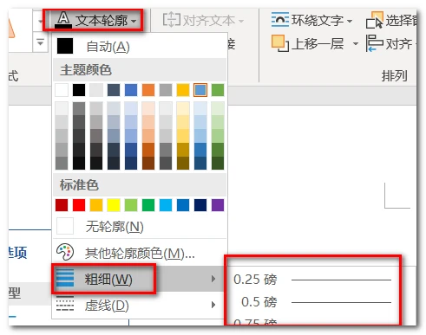This screenshot has height=335, width=426.
Task: Expand the 虚线(D) submenu arrow
Action: (213, 305)
